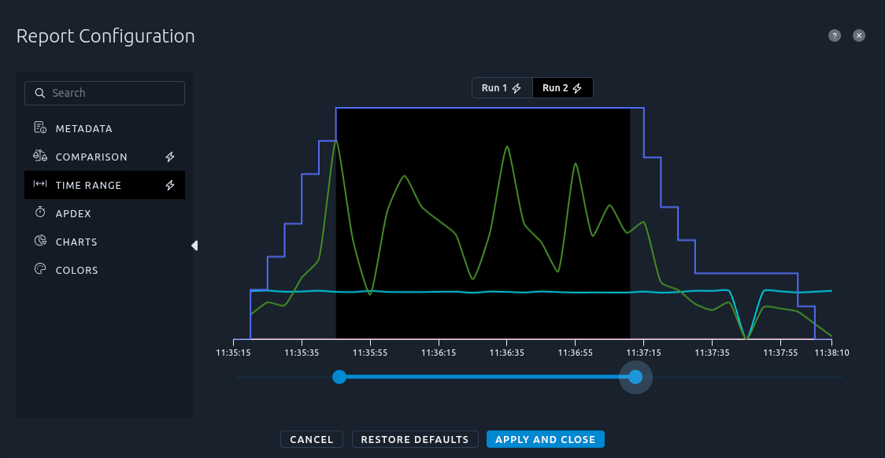The image size is (885, 458).
Task: Open the COLORS section
Action: [105, 270]
